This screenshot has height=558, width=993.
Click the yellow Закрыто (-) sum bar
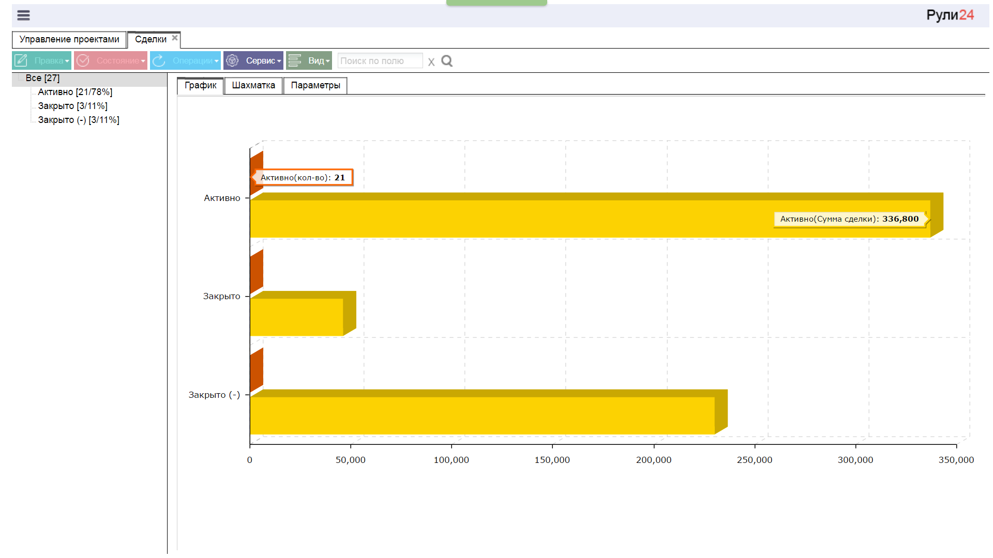[481, 415]
